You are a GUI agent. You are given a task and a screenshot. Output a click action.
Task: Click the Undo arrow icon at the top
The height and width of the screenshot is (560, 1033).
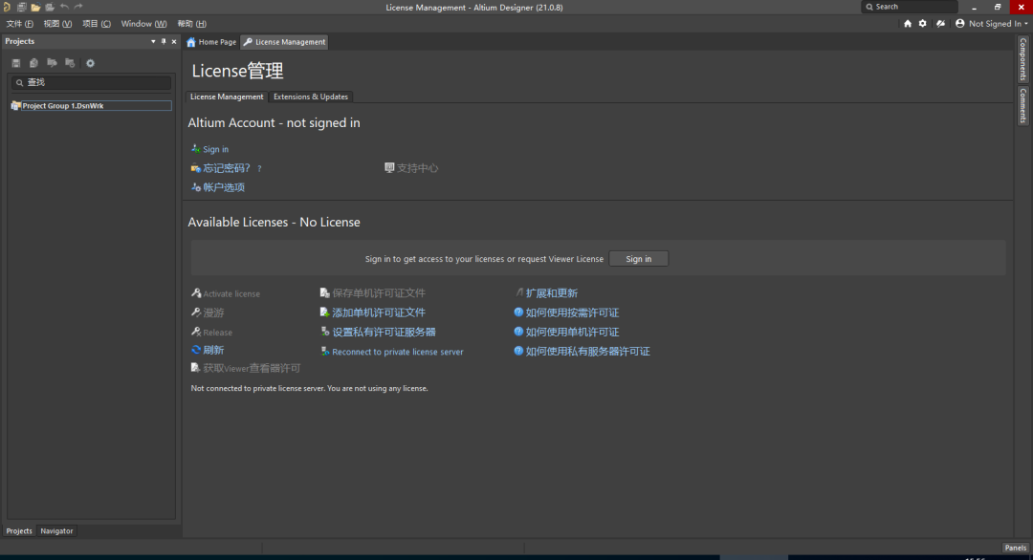[63, 7]
